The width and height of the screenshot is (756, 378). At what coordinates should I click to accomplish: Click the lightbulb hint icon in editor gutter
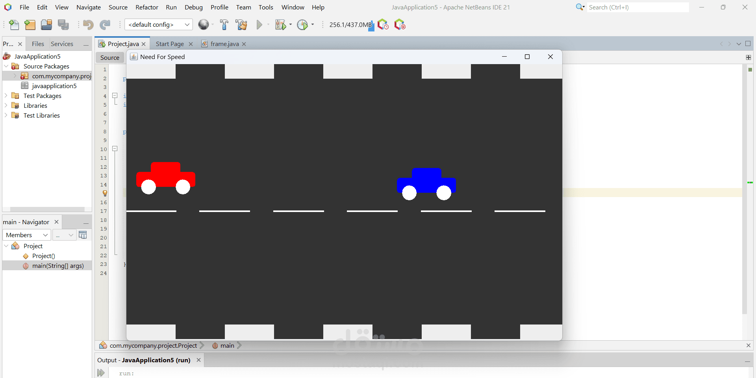(x=105, y=193)
